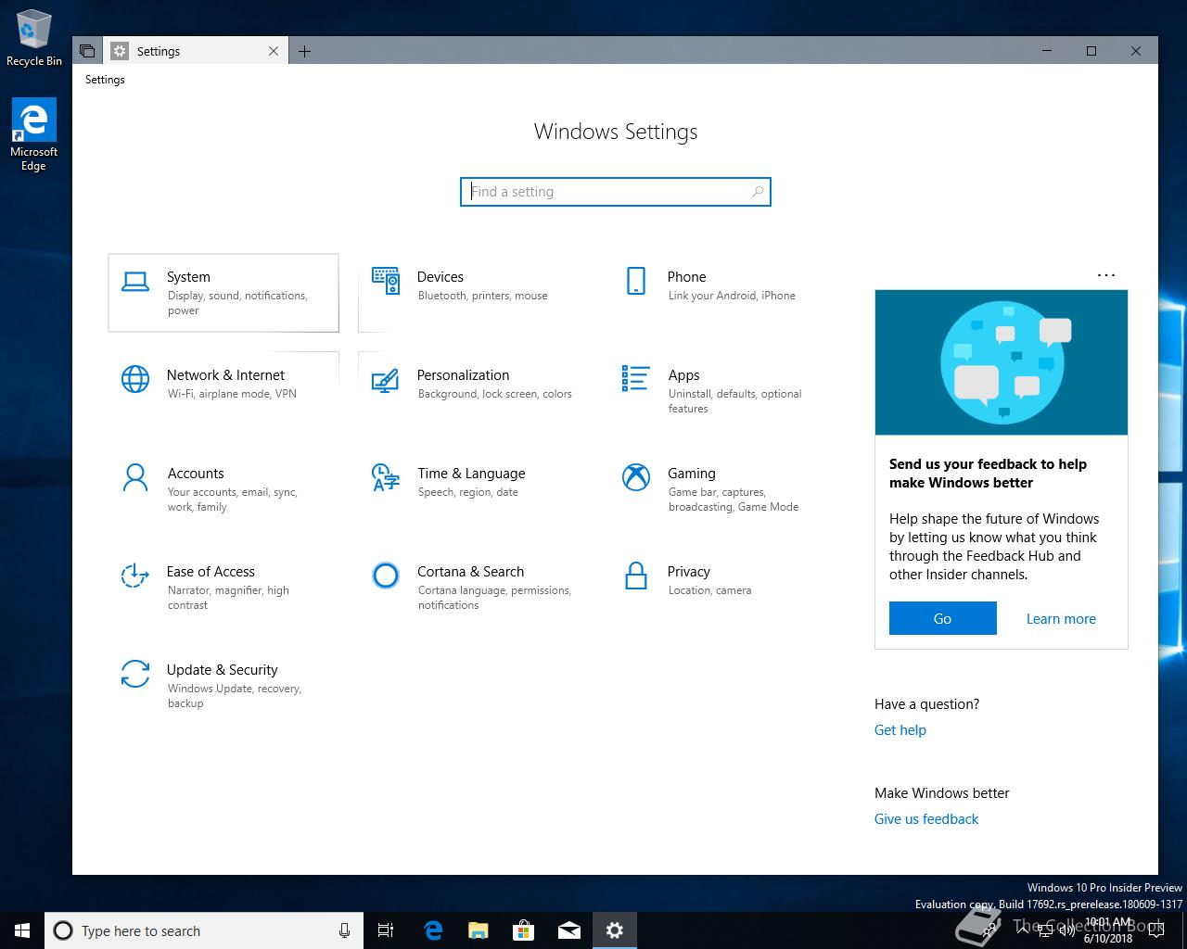Viewport: 1187px width, 949px height.
Task: Open the Apps list icon
Action: coord(636,378)
